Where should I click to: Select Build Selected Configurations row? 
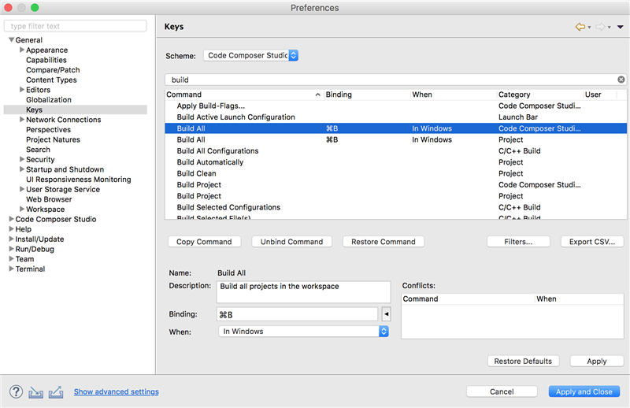point(396,207)
